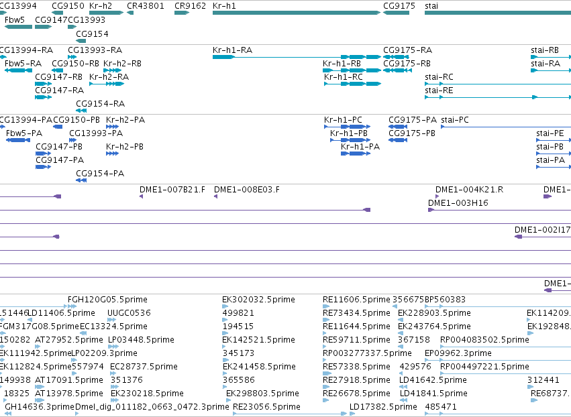Select the Kr-h2-PB protein label

pyautogui.click(x=125, y=147)
